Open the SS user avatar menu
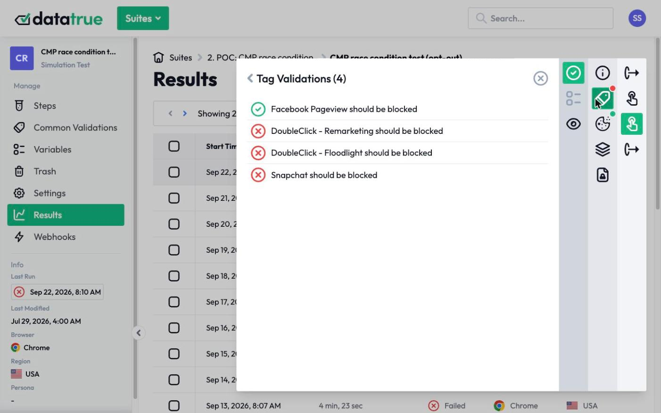 tap(637, 18)
